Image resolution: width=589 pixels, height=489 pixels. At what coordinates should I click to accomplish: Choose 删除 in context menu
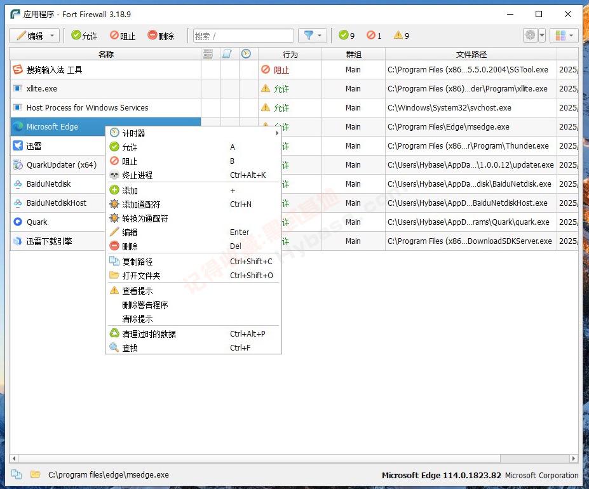(193, 246)
